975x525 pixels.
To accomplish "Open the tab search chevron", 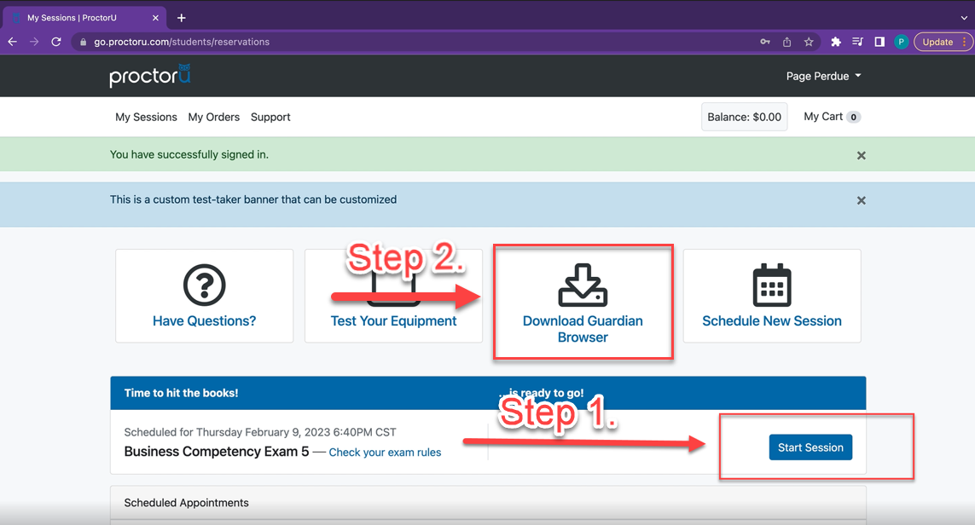I will [x=964, y=18].
